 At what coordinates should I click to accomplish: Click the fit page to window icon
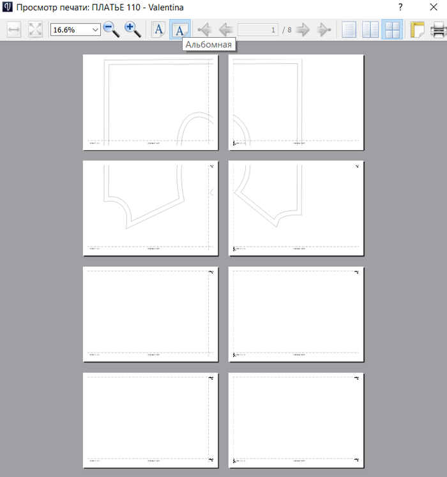point(35,30)
